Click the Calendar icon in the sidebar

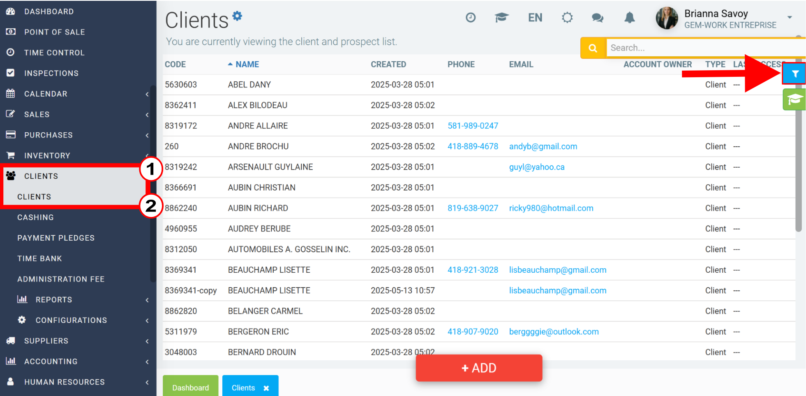(x=11, y=93)
